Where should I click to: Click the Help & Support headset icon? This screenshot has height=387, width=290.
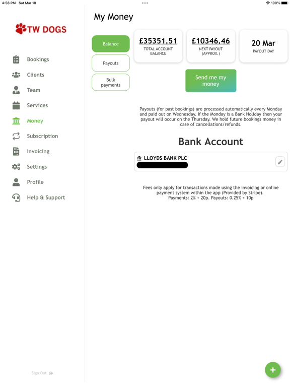(16, 198)
